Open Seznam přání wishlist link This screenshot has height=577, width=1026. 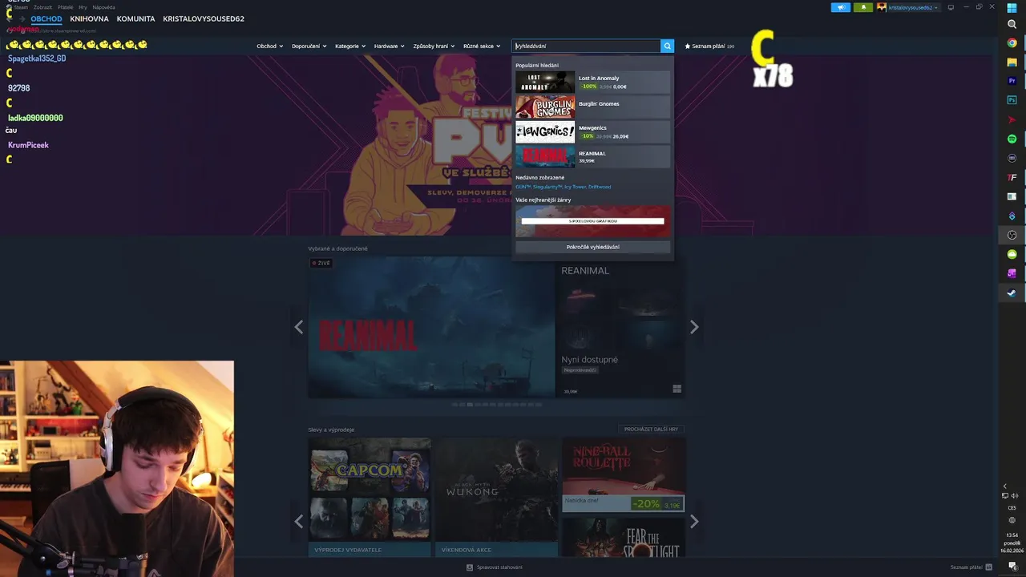[x=709, y=46]
